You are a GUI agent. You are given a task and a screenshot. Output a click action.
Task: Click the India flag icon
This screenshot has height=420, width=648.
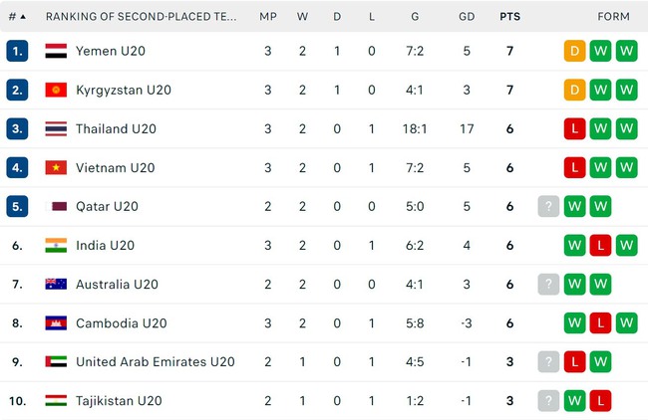tap(56, 245)
